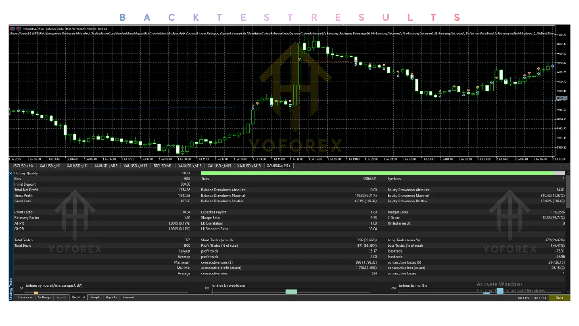Switch to the BTCUSD,M5 chart tab

(162, 166)
